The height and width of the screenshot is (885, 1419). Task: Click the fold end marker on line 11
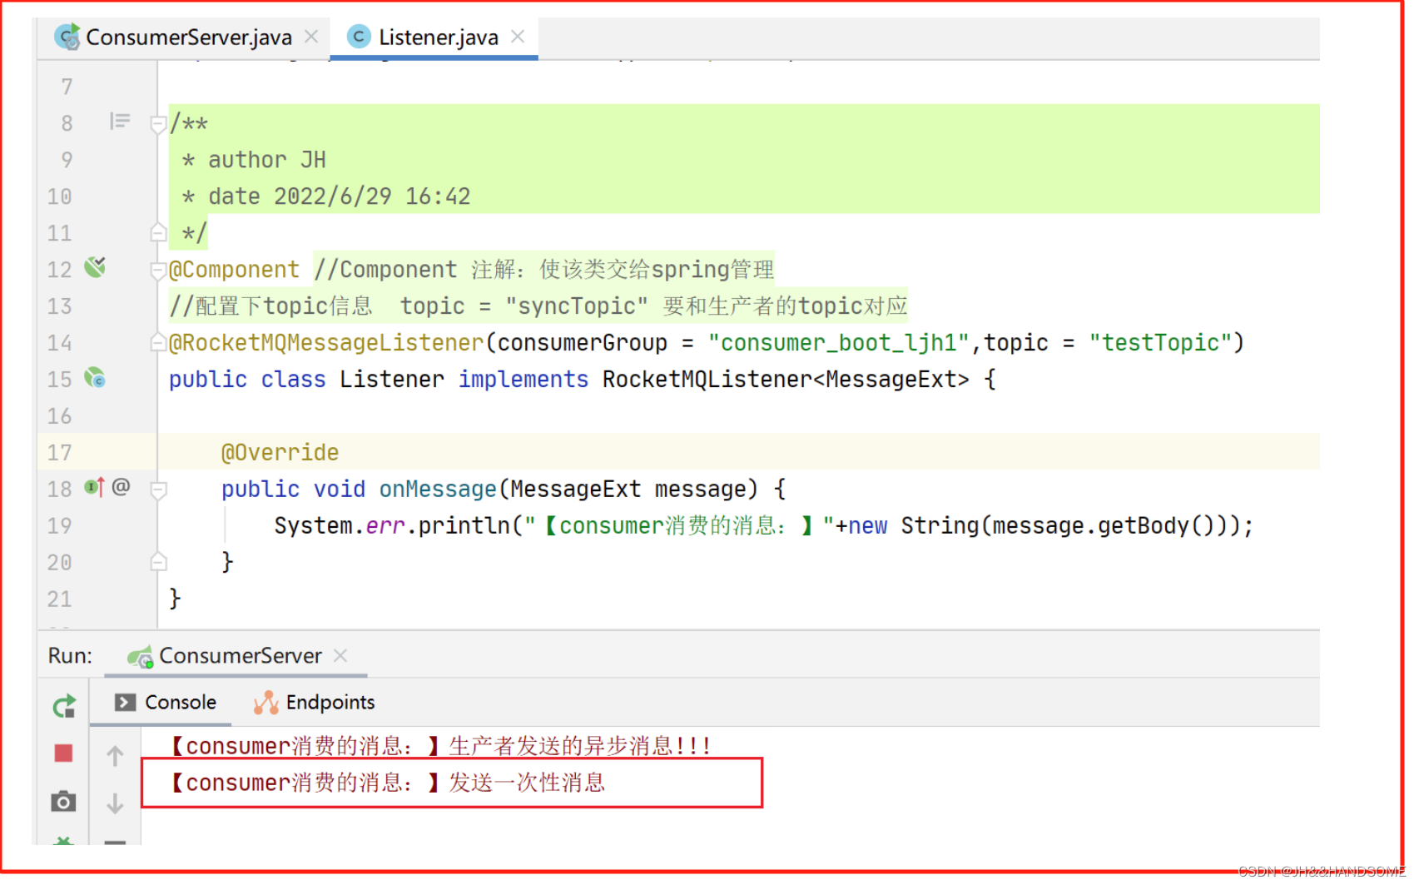pos(158,232)
